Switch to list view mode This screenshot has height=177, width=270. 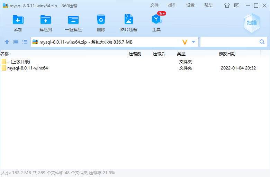pos(25,42)
